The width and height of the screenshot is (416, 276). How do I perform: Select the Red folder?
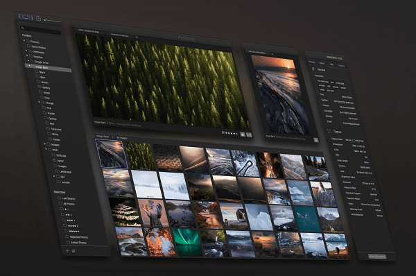pyautogui.click(x=50, y=123)
